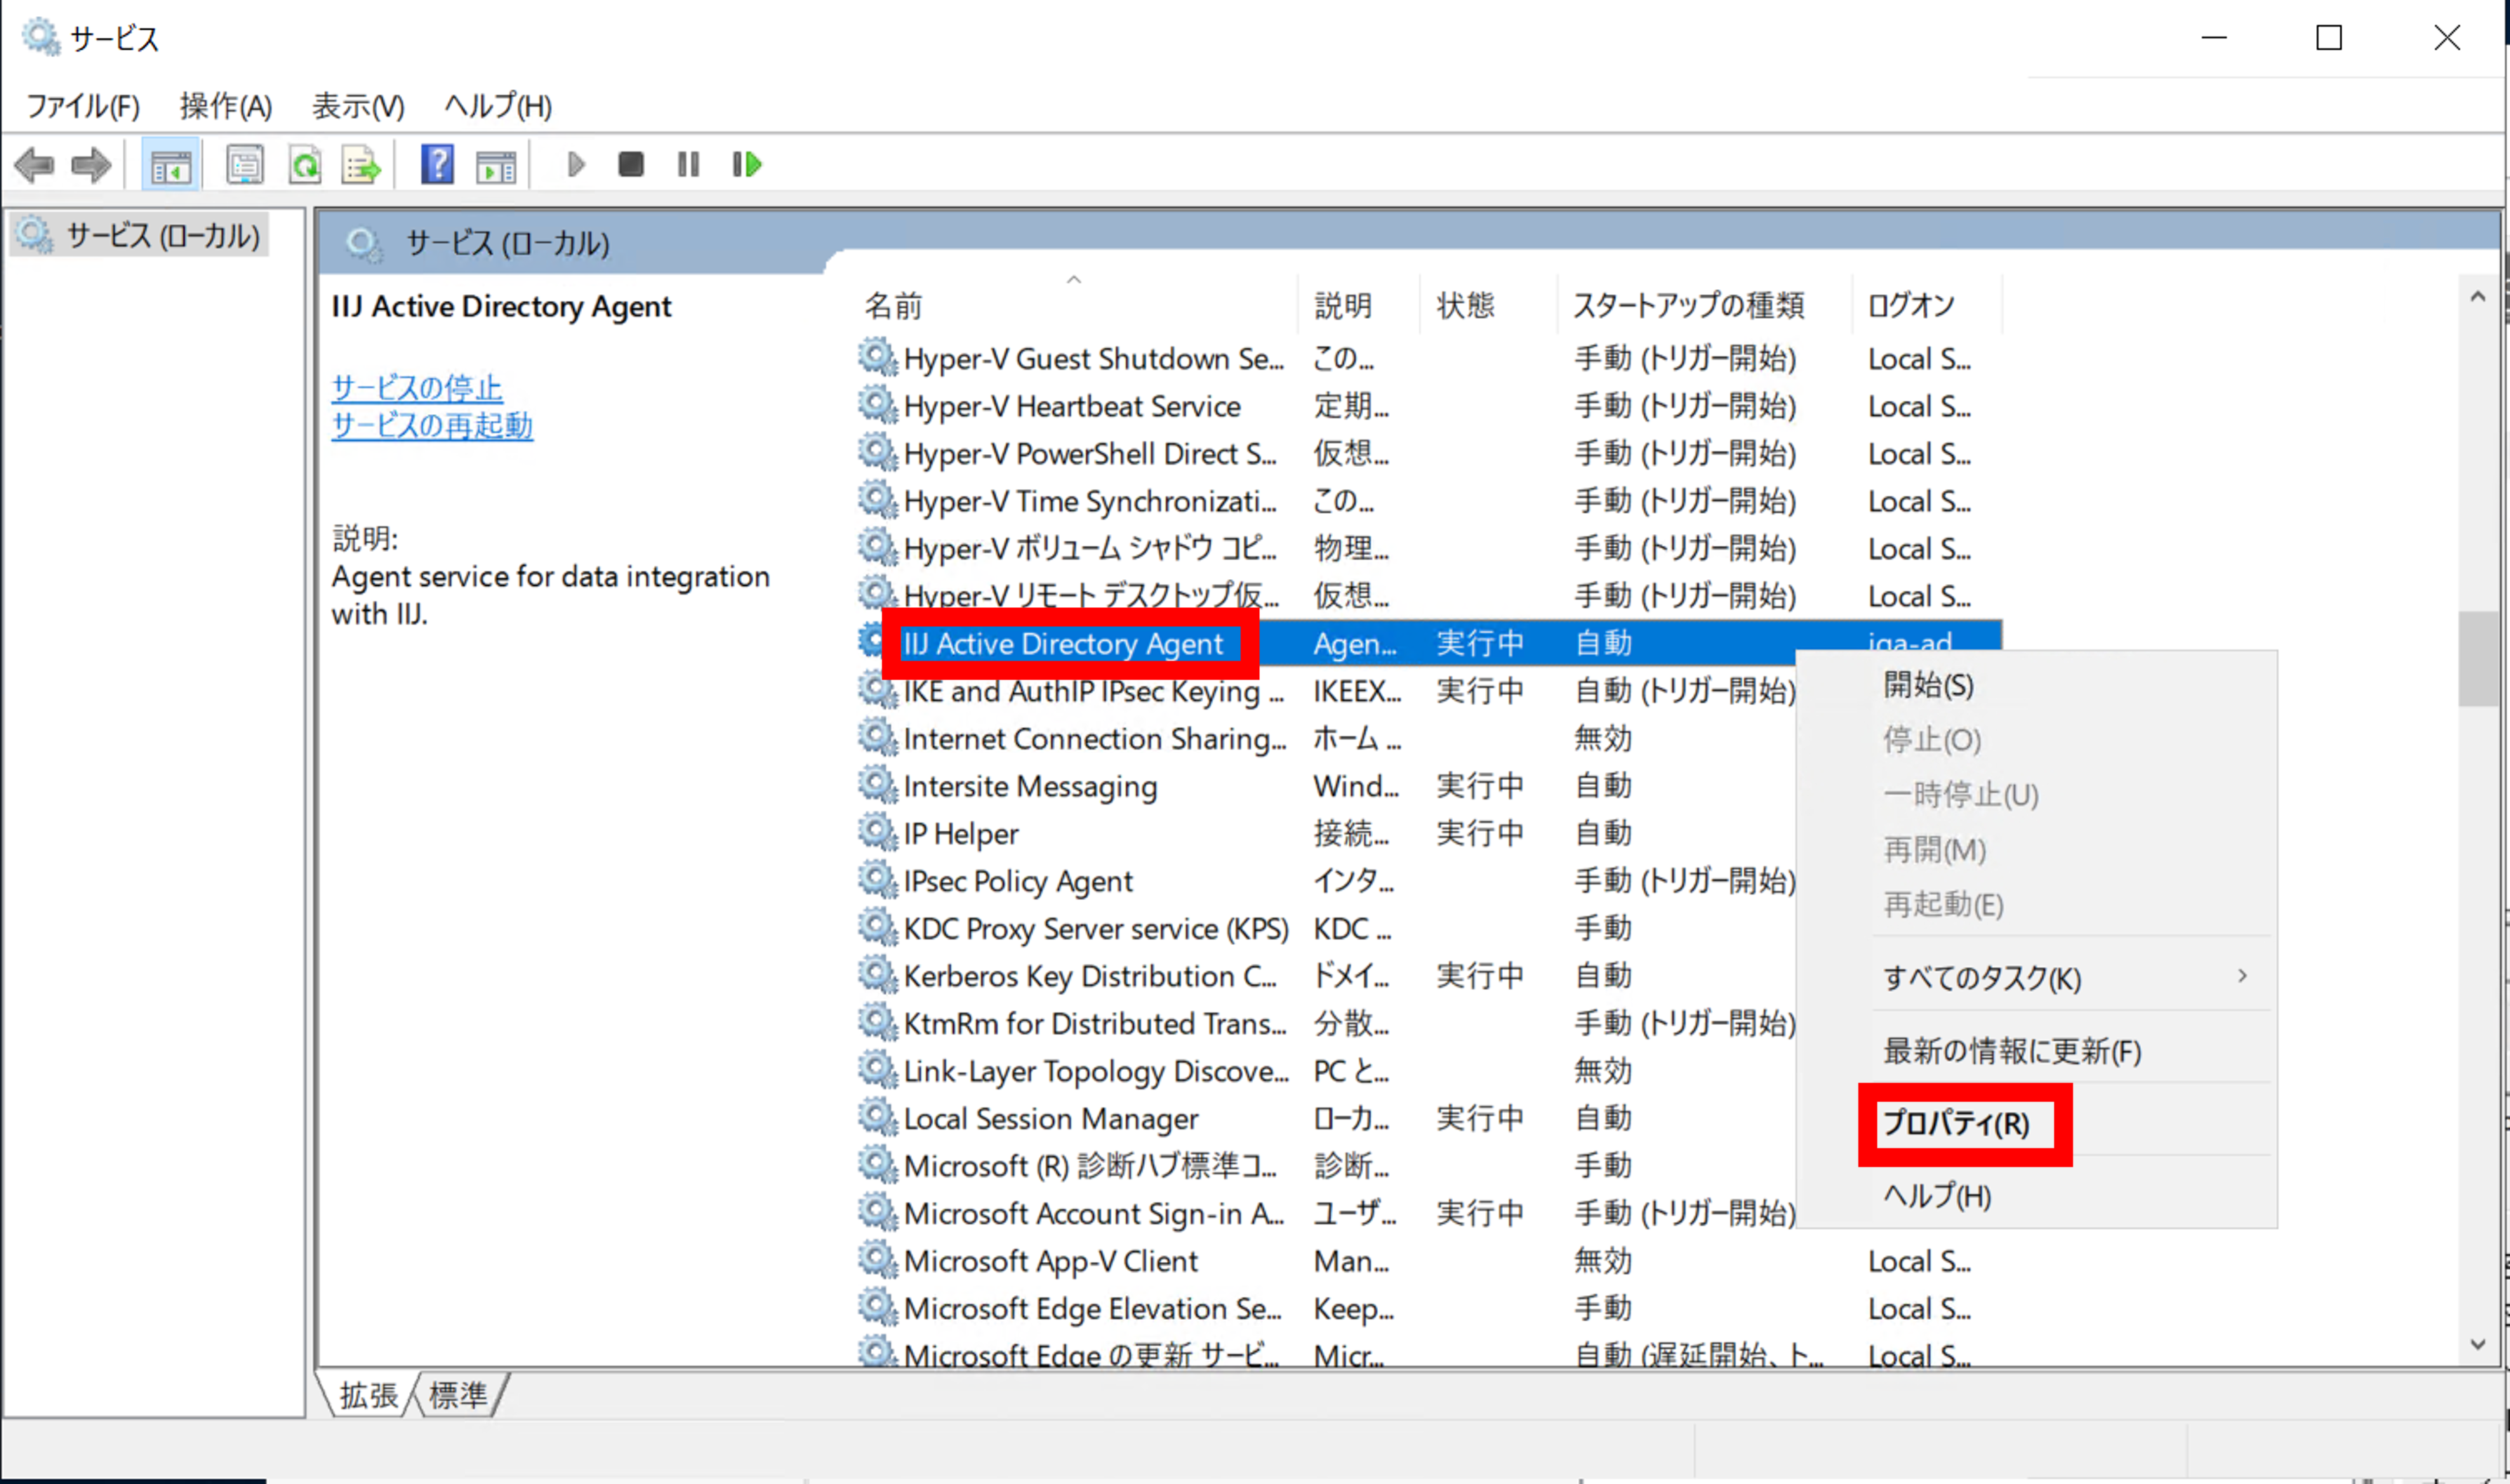
Task: Click the Stop service square icon
Action: [631, 165]
